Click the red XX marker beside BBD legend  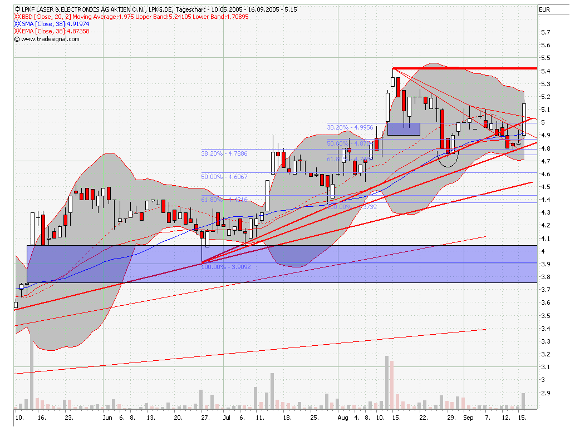pos(17,17)
